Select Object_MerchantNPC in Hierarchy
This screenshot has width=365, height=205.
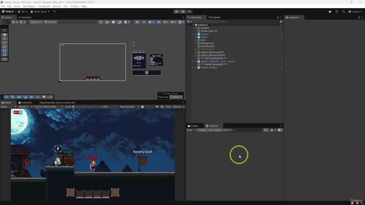tap(212, 52)
